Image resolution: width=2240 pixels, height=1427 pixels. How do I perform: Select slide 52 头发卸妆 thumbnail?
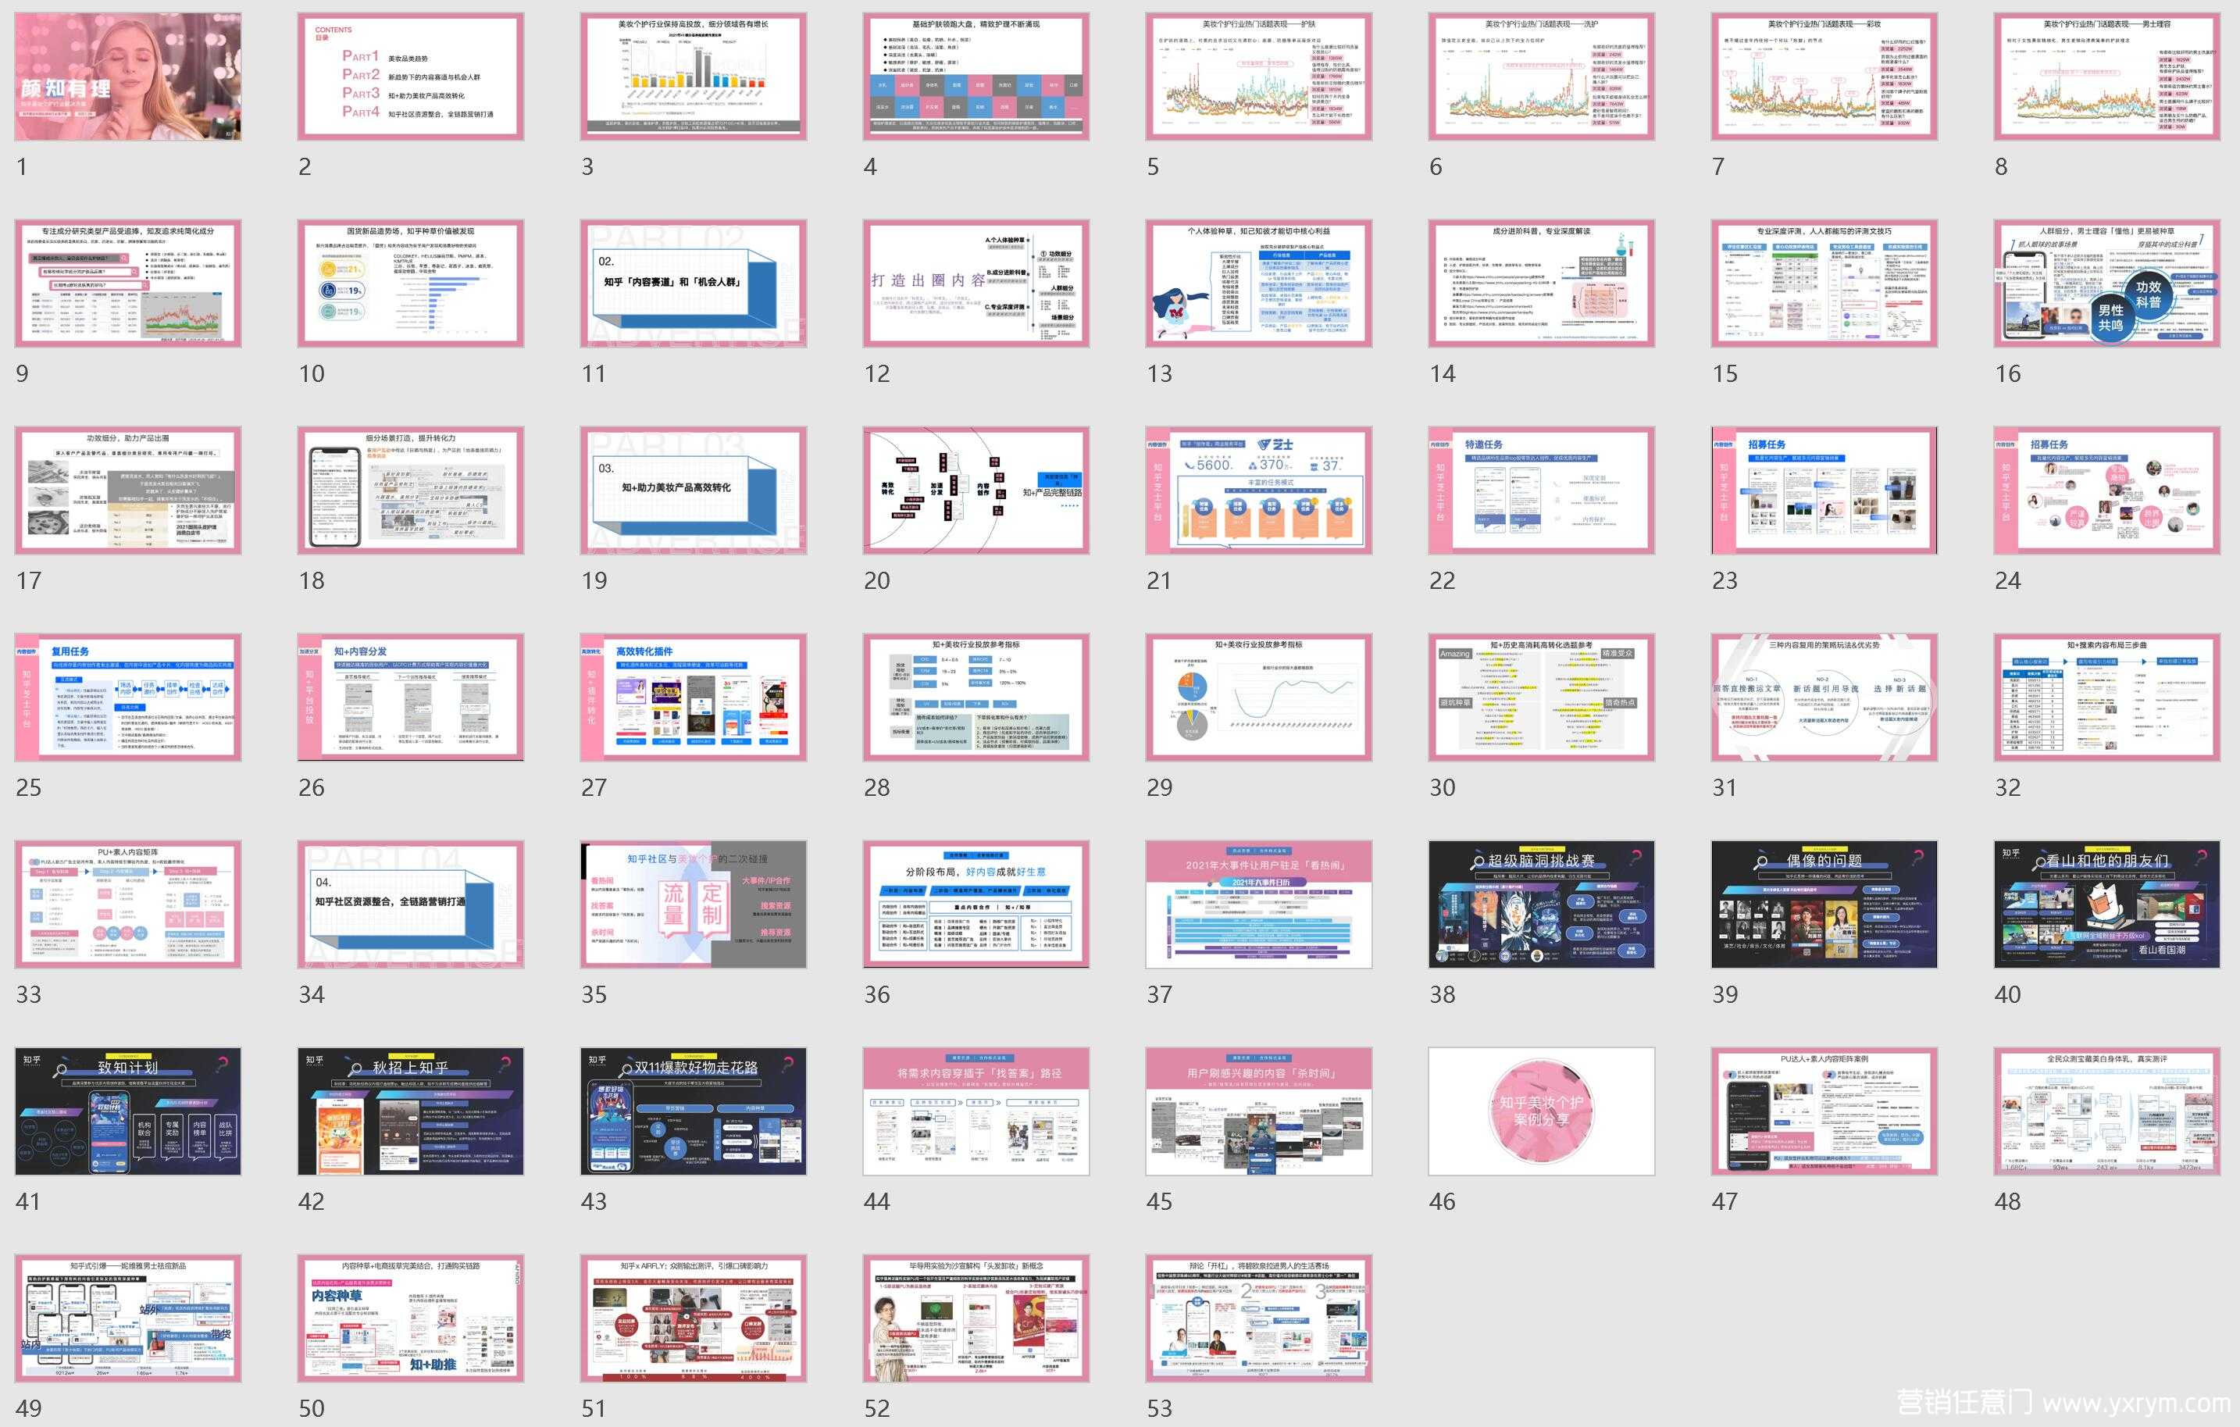pyautogui.click(x=976, y=1319)
